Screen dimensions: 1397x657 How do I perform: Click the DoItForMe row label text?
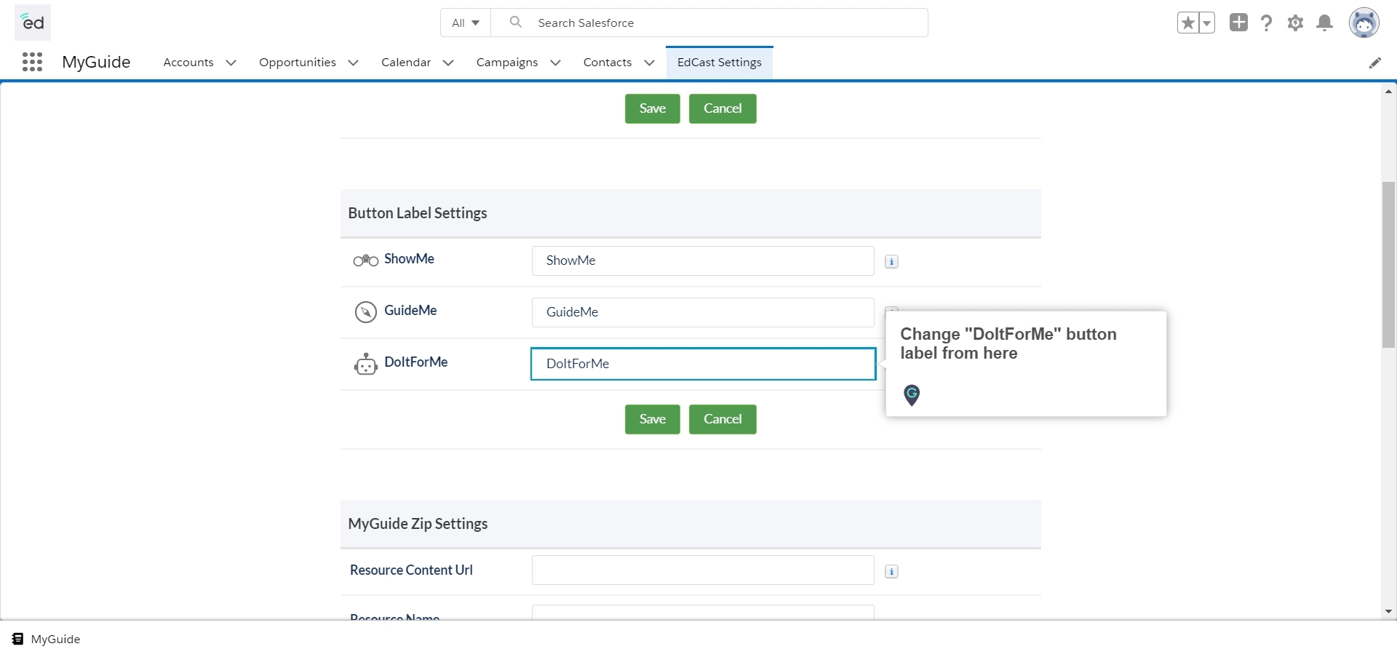point(416,362)
